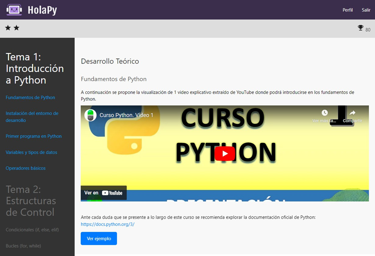Image resolution: width=375 pixels, height=256 pixels.
Task: Open video via Ver en YouTube
Action: (104, 193)
